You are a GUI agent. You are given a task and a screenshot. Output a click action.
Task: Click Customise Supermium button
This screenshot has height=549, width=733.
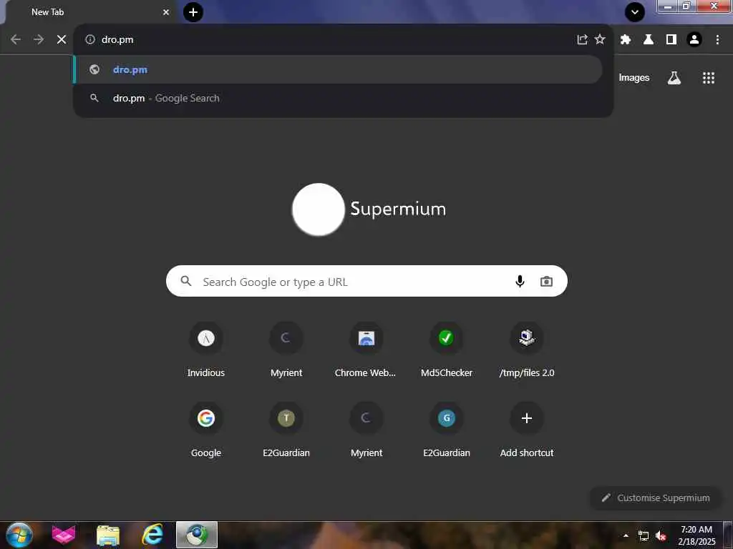click(x=656, y=498)
